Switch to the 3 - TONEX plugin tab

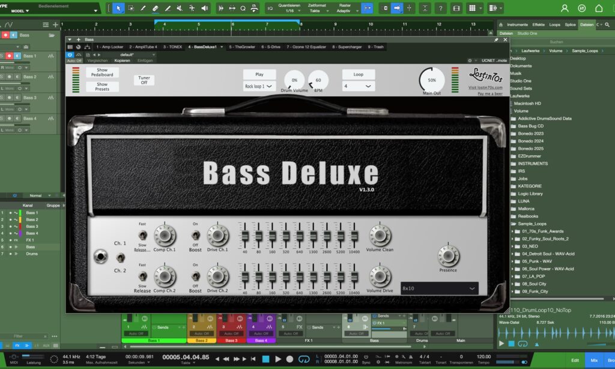(x=172, y=46)
